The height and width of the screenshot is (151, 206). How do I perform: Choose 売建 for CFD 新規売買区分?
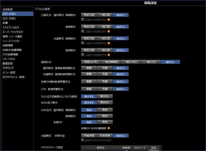(105, 89)
